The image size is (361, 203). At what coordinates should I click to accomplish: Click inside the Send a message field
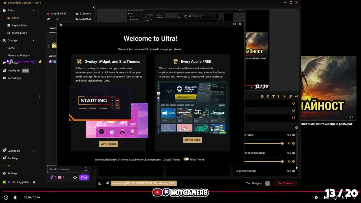coord(68,169)
